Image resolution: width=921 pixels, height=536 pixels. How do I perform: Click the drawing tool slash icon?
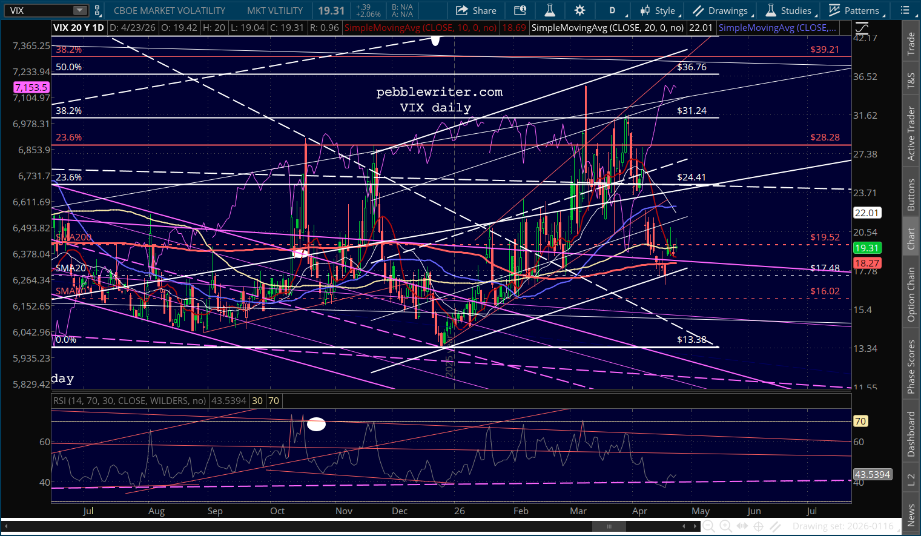[x=776, y=526]
